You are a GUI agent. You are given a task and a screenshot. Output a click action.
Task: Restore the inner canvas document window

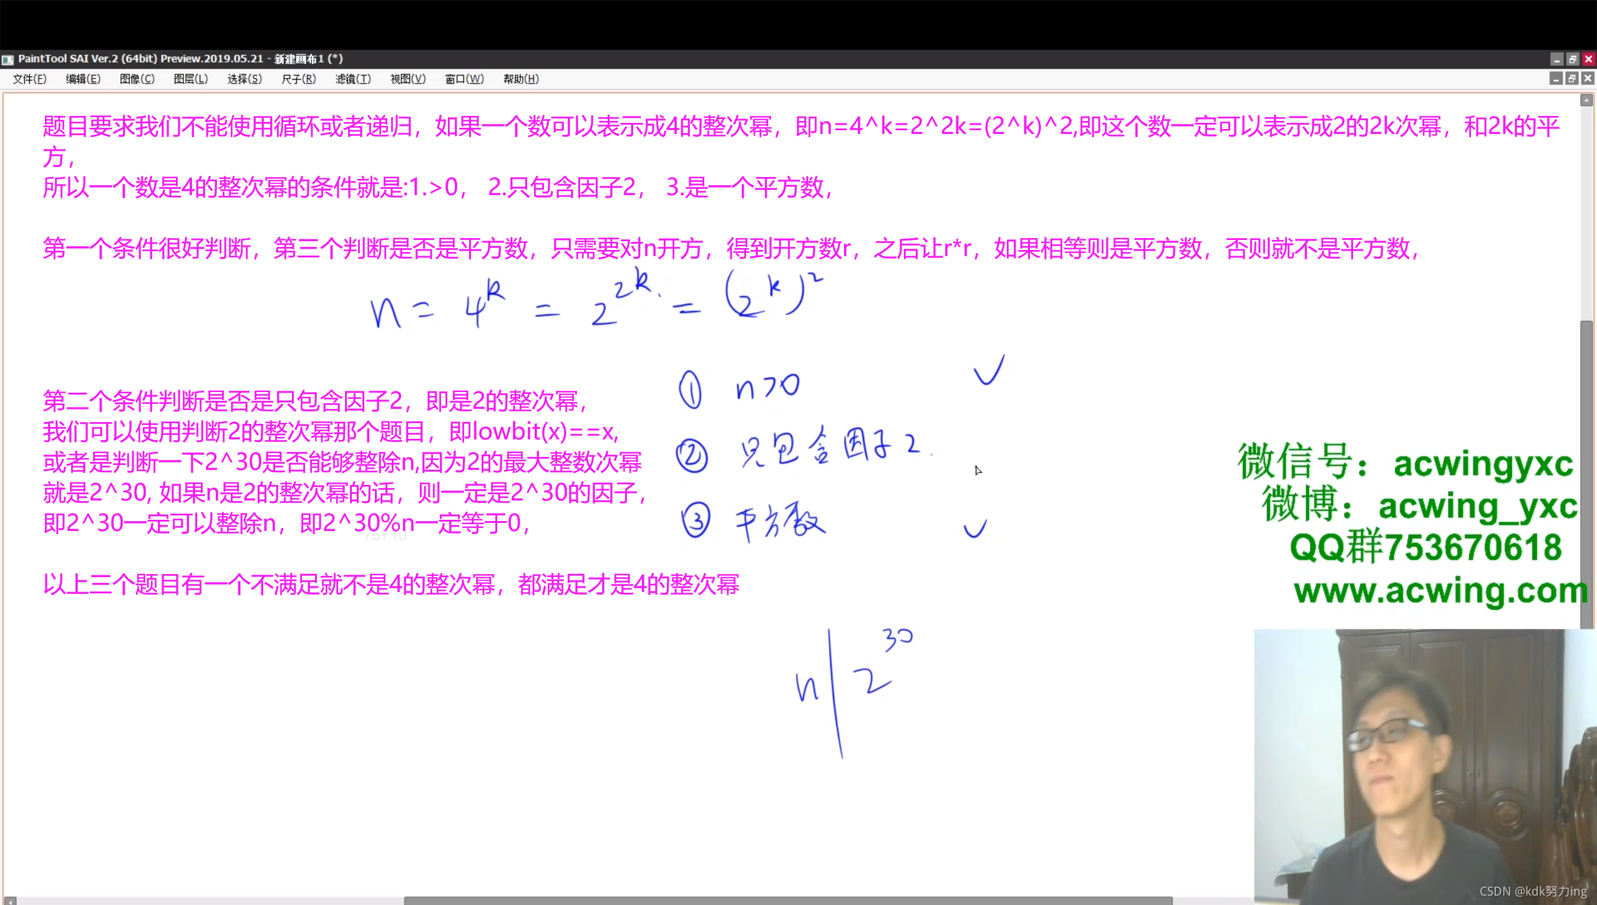pos(1572,79)
